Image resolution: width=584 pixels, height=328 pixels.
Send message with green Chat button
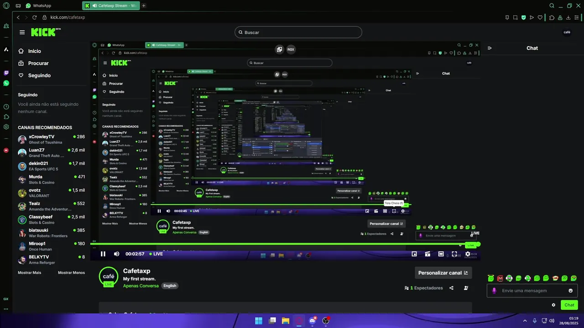tap(569, 305)
